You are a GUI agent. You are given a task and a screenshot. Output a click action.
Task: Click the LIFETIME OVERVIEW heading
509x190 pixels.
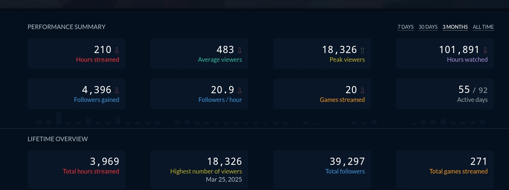[x=58, y=139]
